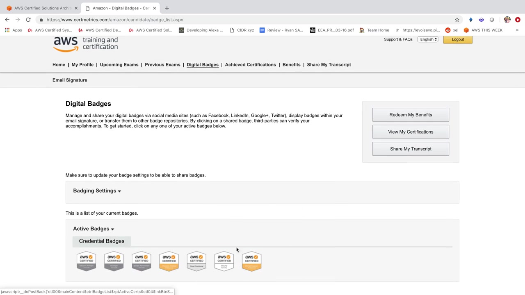Open the language dropdown set to English
This screenshot has height=295, width=525.
click(429, 39)
